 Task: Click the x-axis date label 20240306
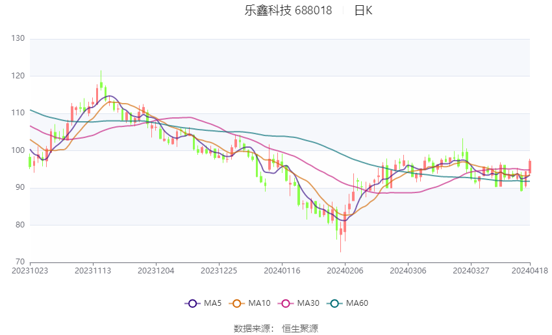tap(408, 271)
